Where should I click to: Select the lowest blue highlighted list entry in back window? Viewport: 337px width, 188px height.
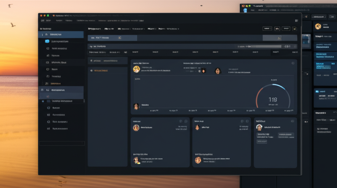coord(325,65)
